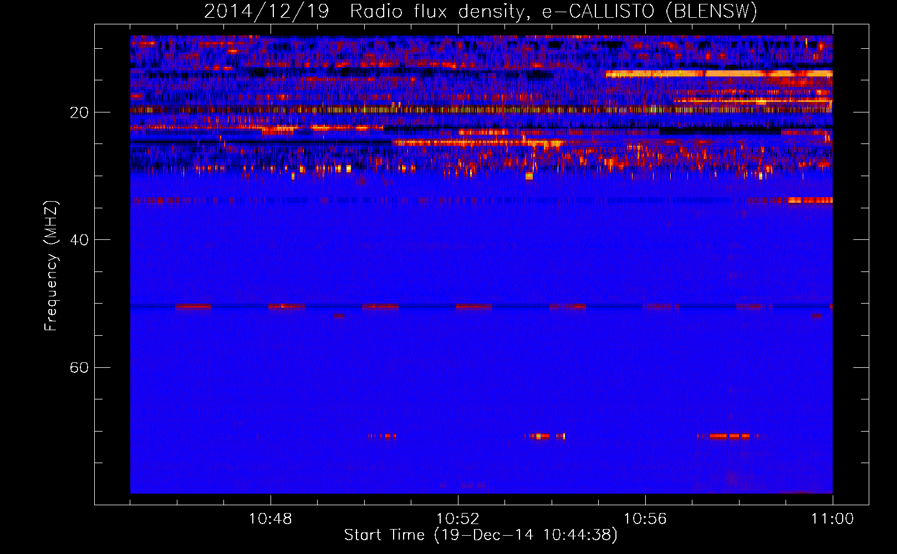Click the '40' frequency tick label
The width and height of the screenshot is (897, 554).
click(x=79, y=240)
